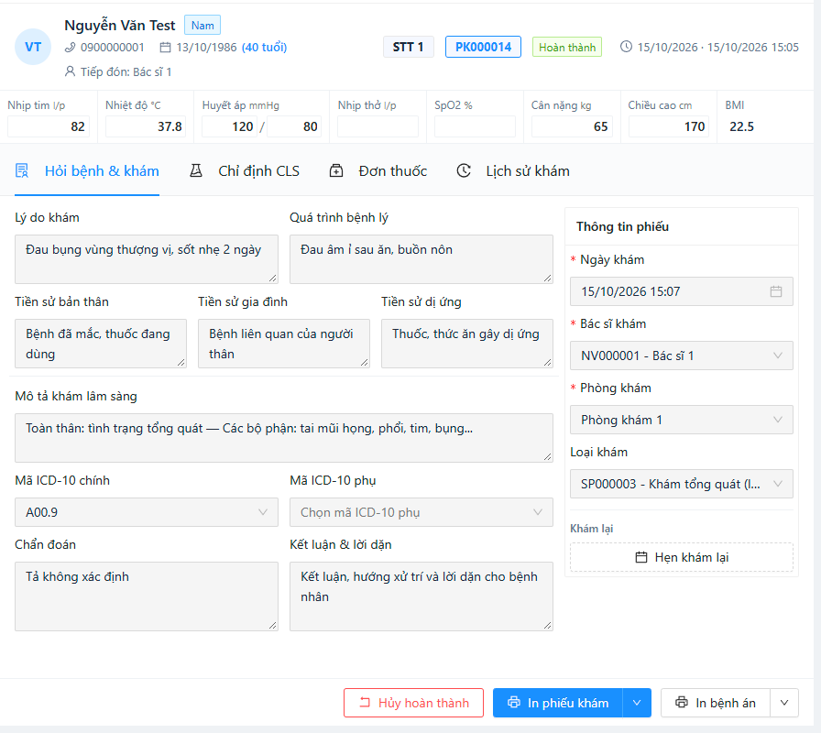Switch to the Chỉ định CLS tab
The height and width of the screenshot is (733, 821).
click(x=245, y=171)
